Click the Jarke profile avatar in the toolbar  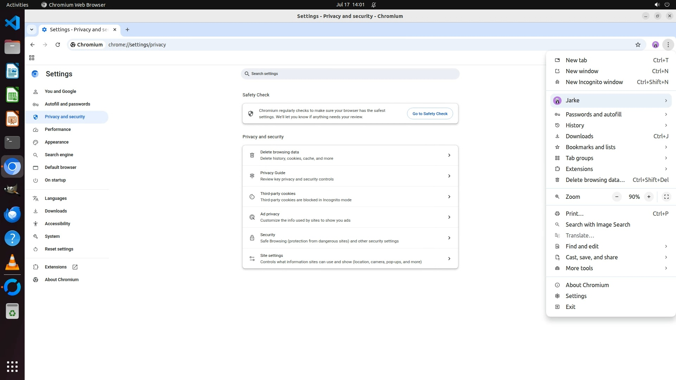[x=655, y=45]
